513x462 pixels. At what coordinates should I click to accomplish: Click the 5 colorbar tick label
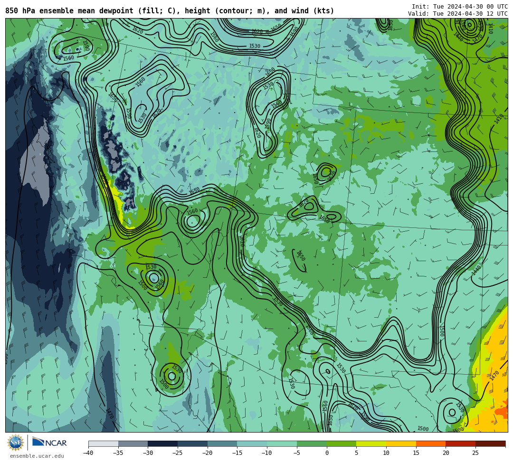coord(356,453)
